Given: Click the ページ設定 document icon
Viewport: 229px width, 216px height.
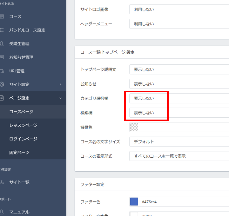Looking at the screenshot, I should (x=2, y=98).
